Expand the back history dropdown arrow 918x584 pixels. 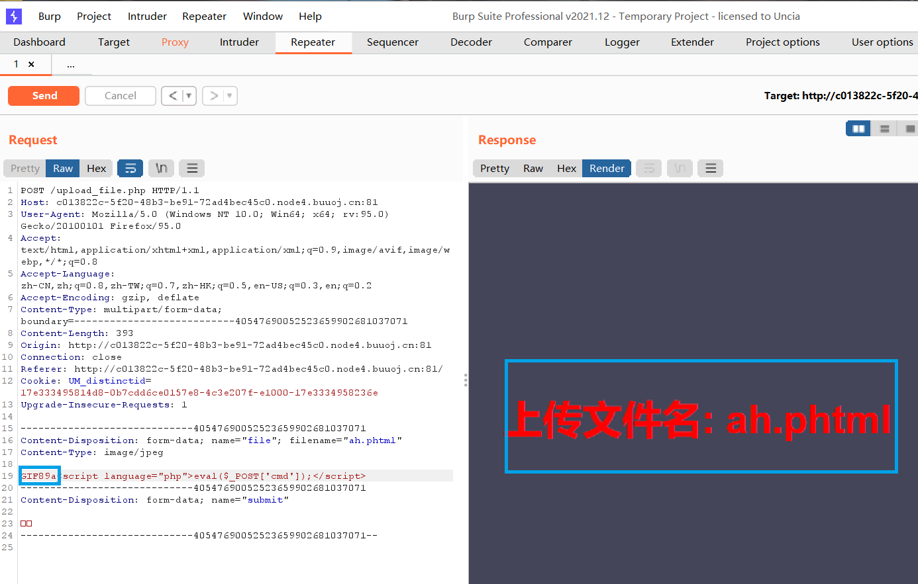189,96
